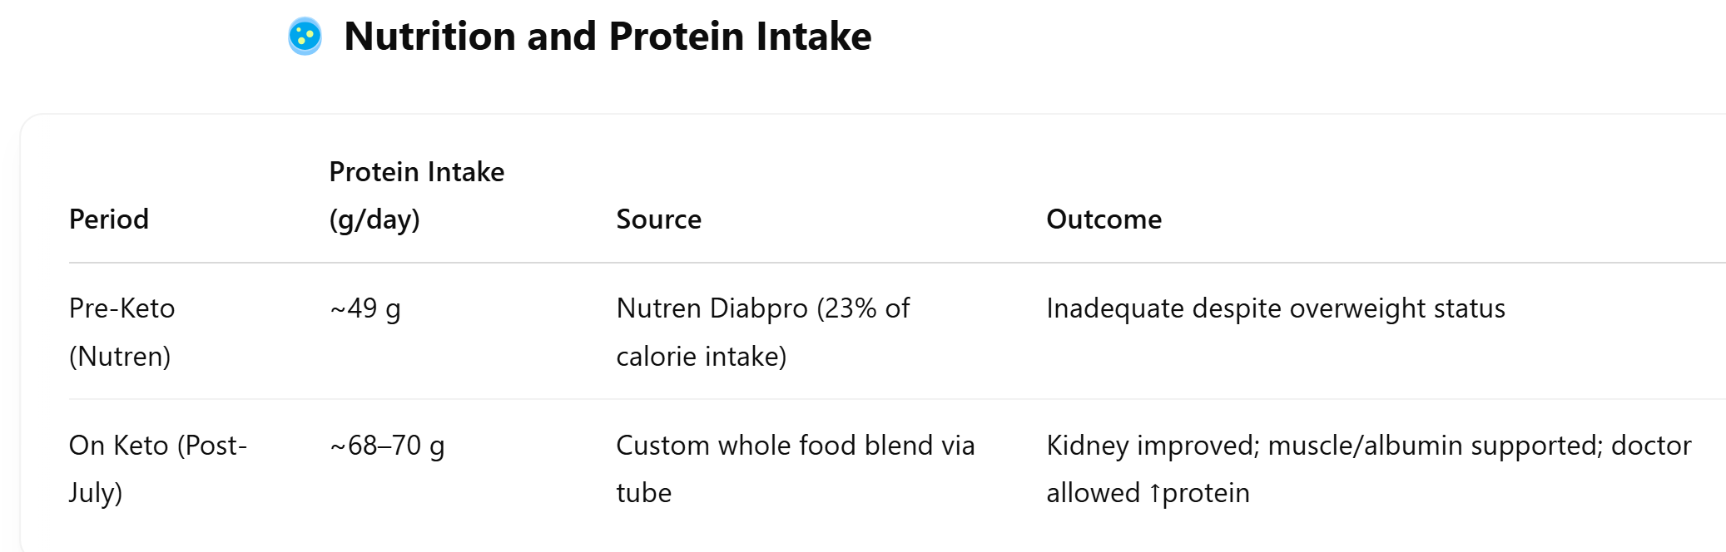The width and height of the screenshot is (1726, 552).
Task: Select the Protein Intake (g/day) column header
Action: [x=417, y=195]
